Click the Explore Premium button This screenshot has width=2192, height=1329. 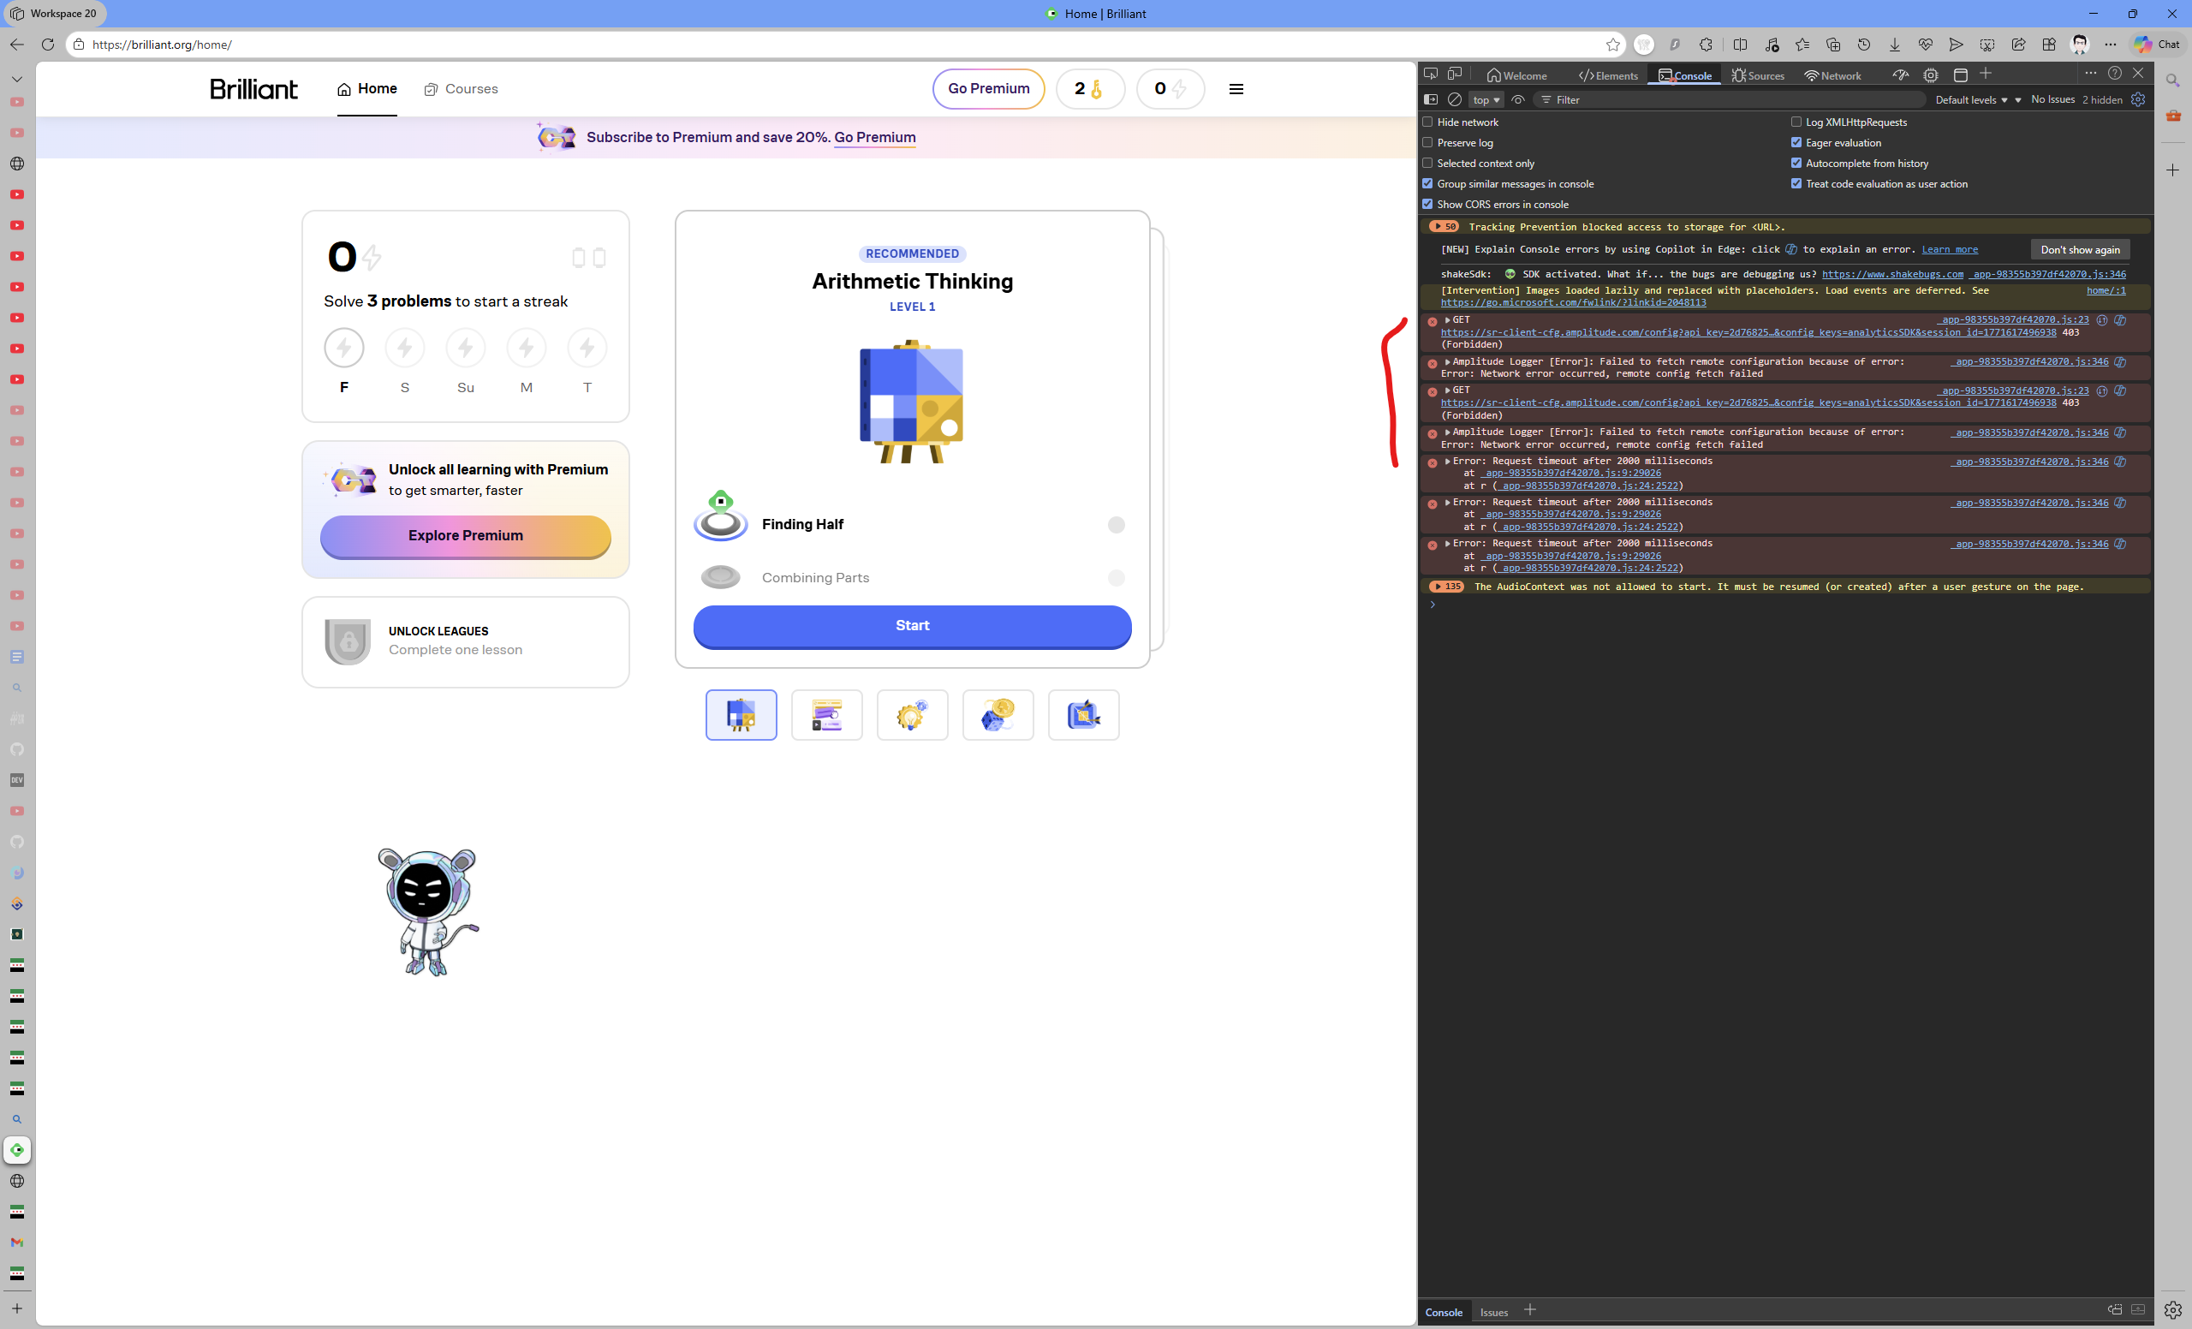point(465,535)
